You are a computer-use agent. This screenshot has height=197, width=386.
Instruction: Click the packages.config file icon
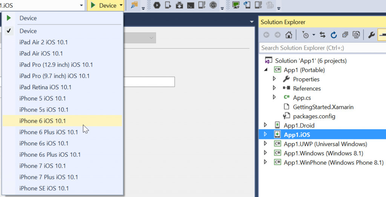[286, 116]
